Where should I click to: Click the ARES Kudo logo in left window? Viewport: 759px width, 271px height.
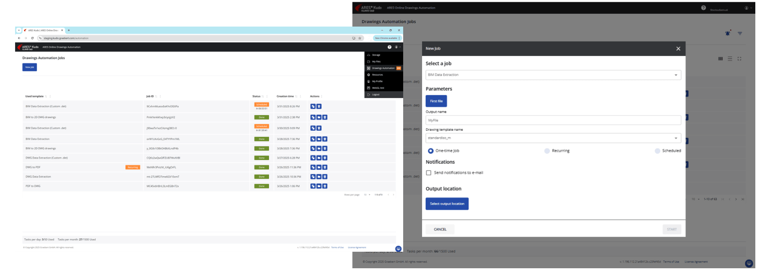(x=28, y=47)
